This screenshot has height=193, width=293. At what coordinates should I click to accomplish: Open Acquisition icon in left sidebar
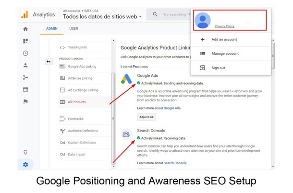tap(25, 77)
